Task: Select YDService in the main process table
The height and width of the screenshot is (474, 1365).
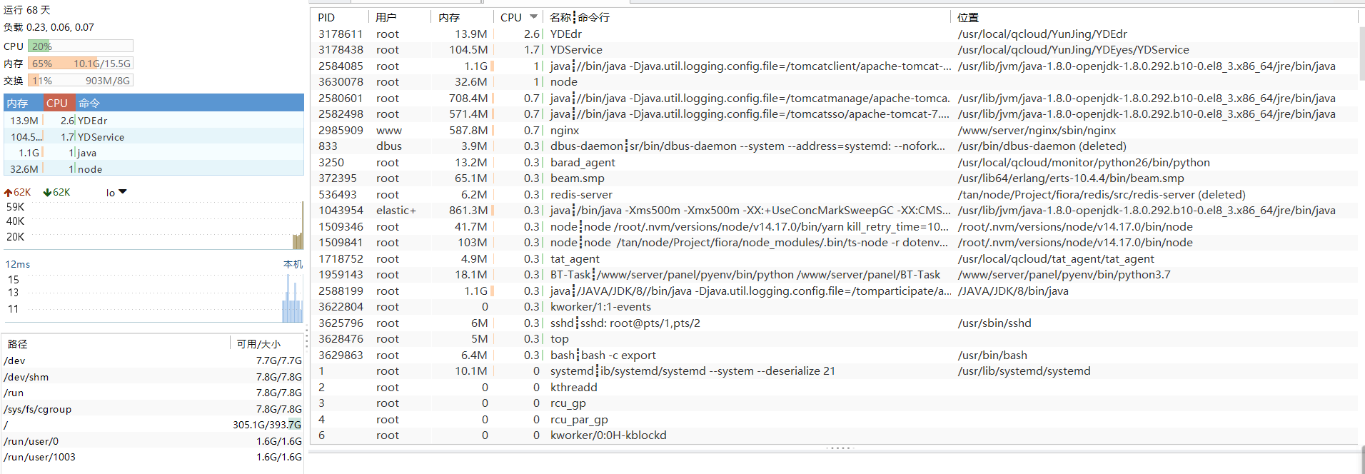Action: coord(834,49)
